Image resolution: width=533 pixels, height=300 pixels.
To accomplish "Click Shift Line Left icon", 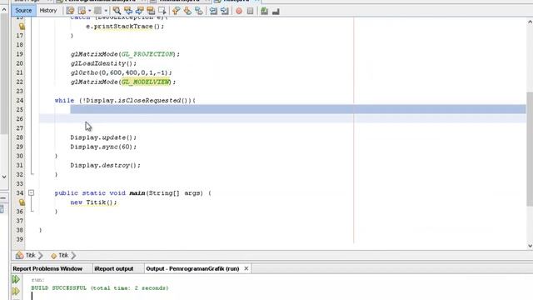I will 213,11.
